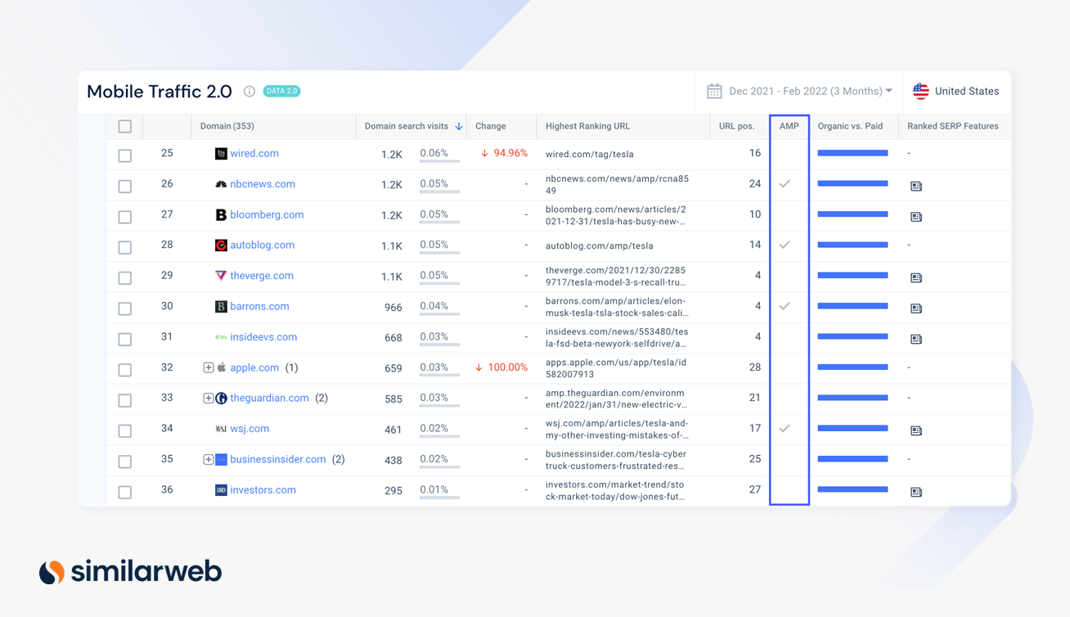Viewport: 1070px width, 617px height.
Task: Check the wired.com row checkbox
Action: tap(125, 155)
